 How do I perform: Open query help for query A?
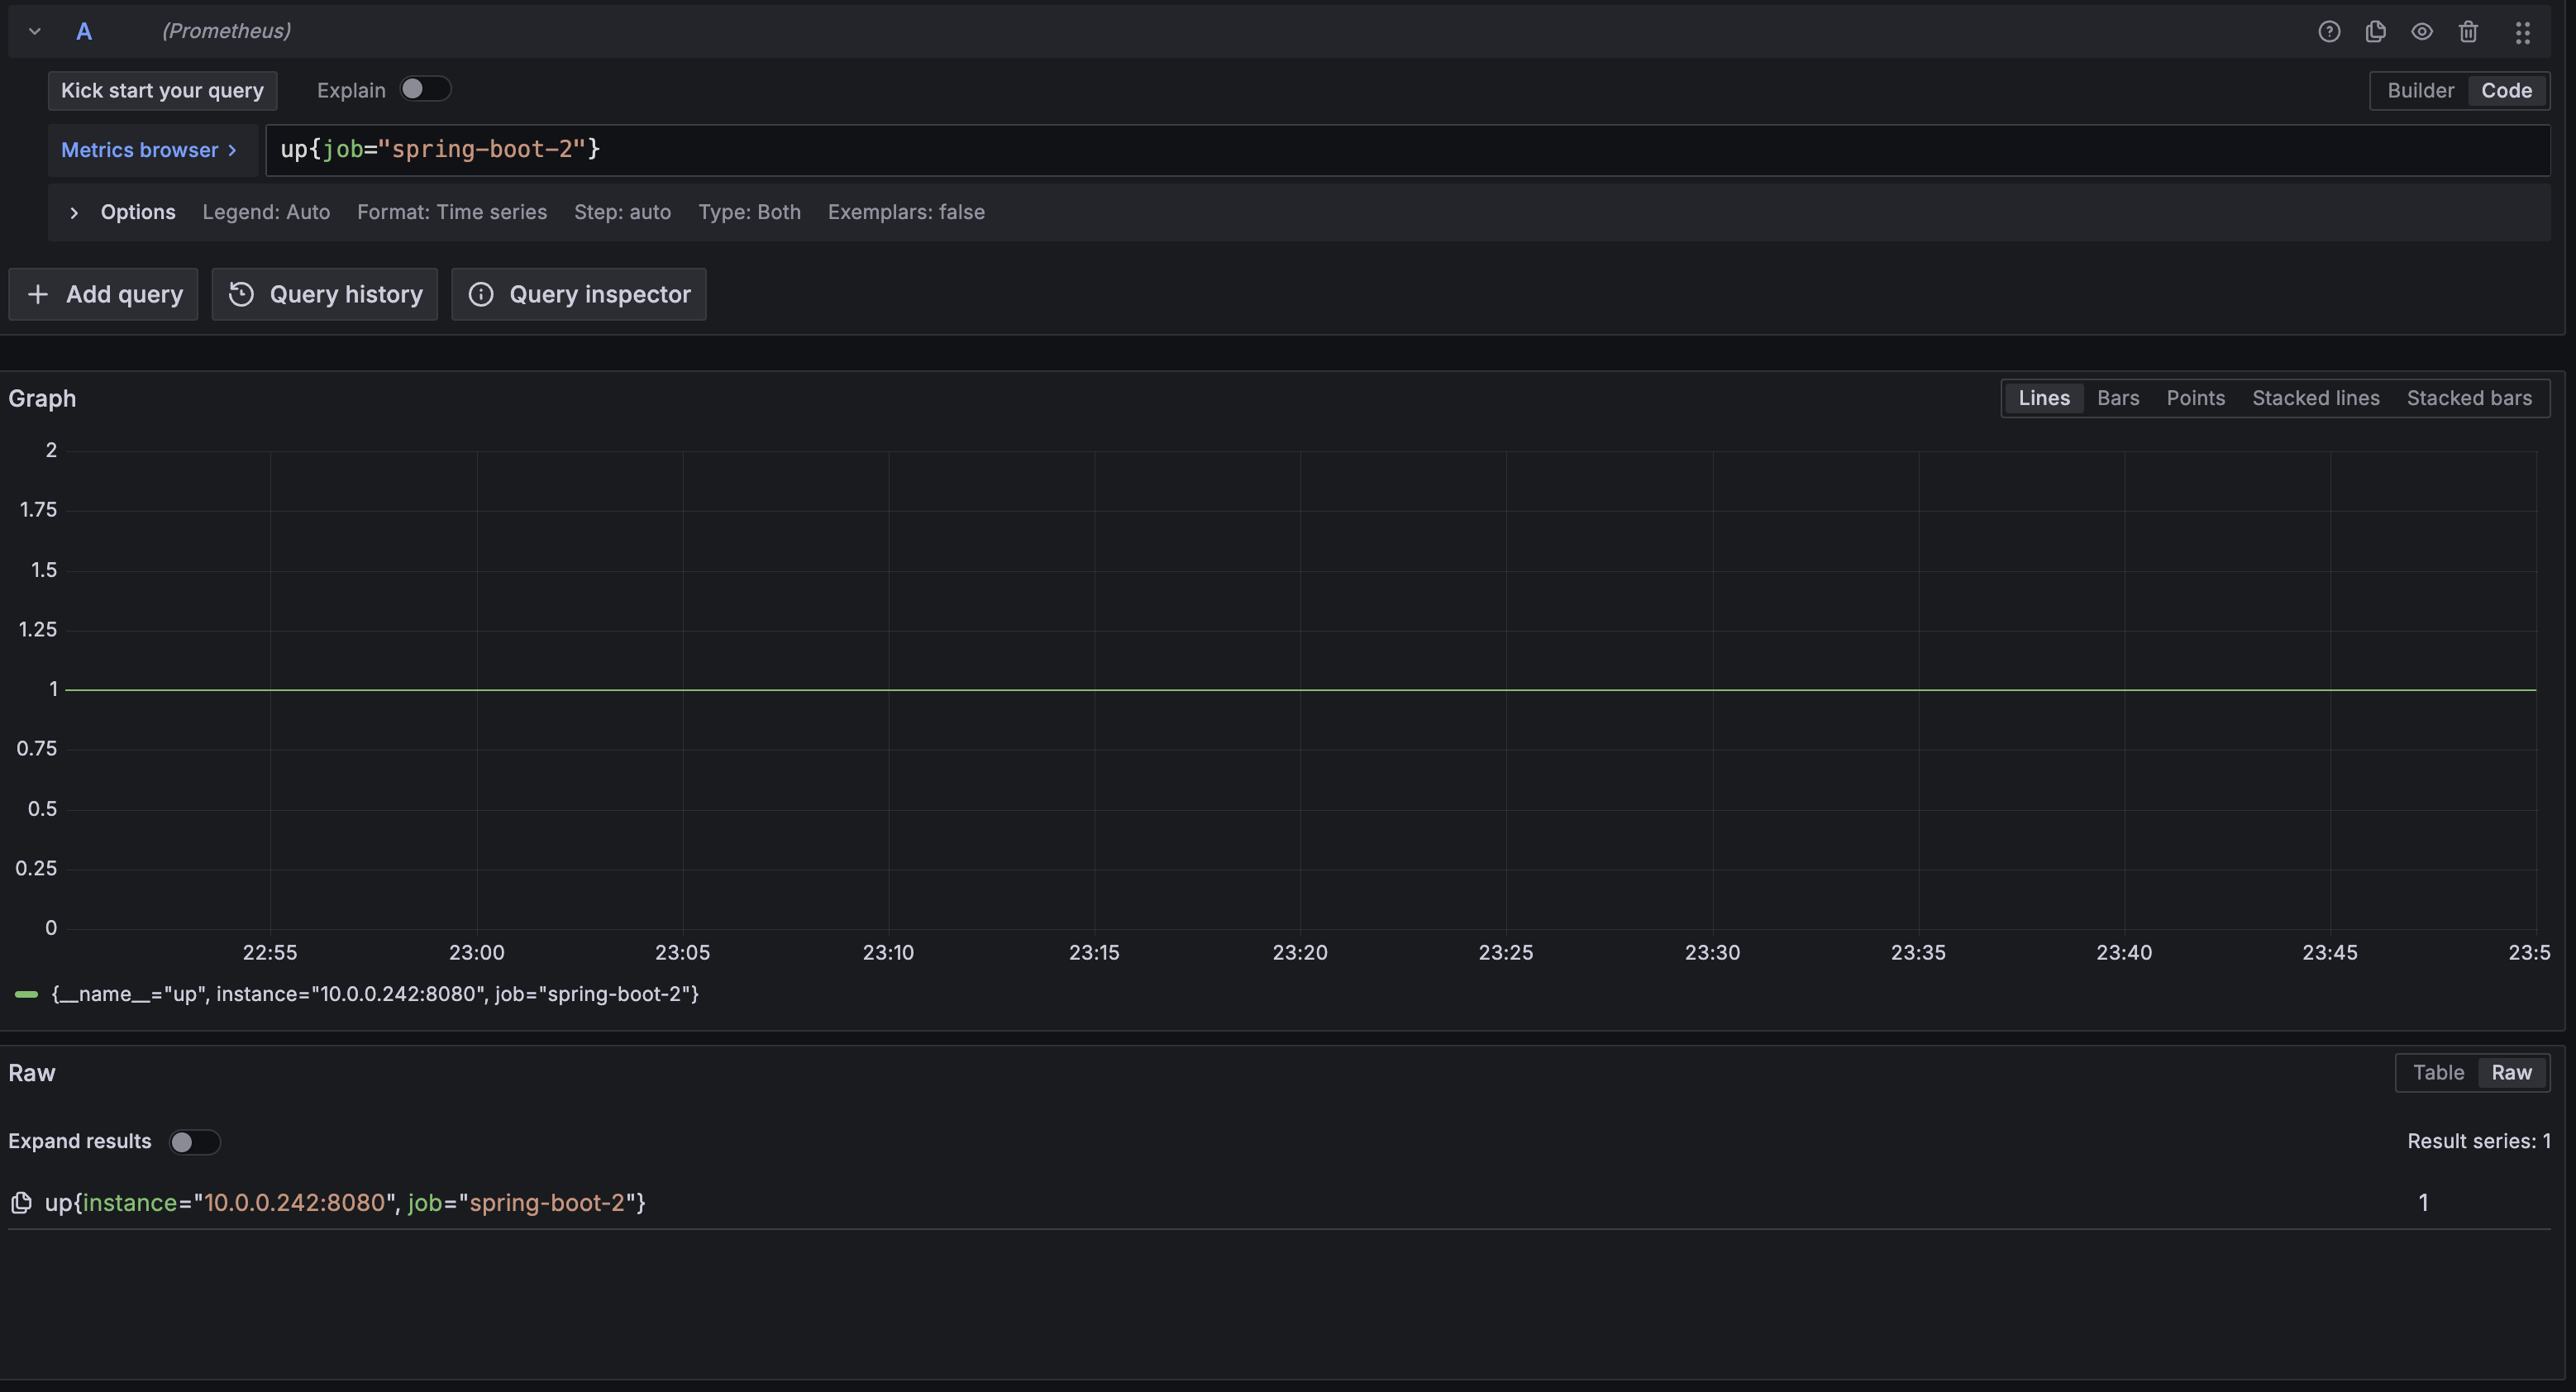pos(2329,31)
